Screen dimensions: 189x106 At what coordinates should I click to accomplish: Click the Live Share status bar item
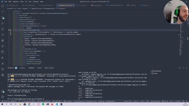[x=68, y=101]
